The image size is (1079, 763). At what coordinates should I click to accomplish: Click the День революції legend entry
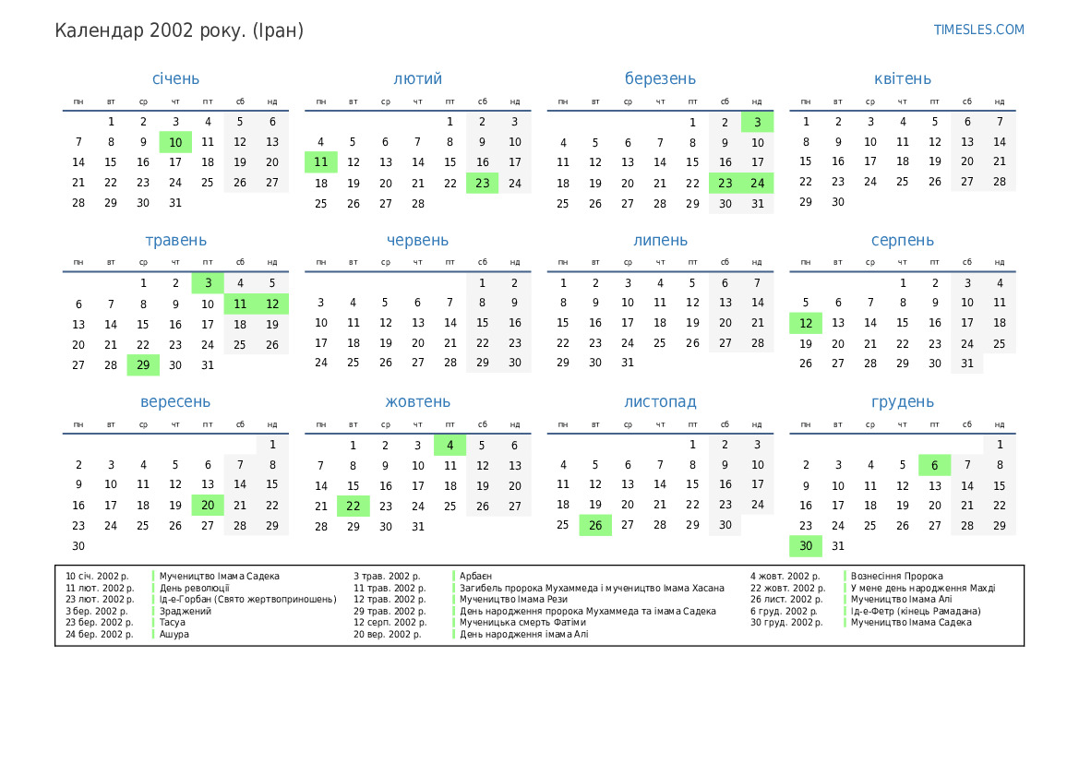click(194, 588)
